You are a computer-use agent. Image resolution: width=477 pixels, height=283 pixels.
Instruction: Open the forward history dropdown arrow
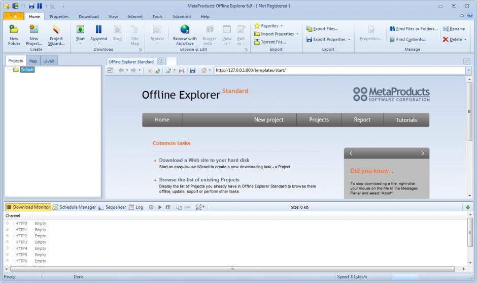(140, 71)
